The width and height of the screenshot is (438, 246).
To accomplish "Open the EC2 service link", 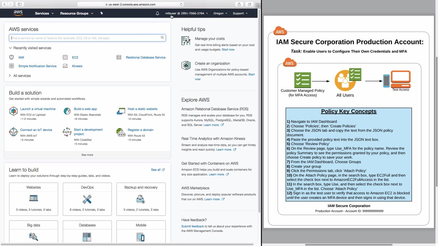I will pos(75,57).
